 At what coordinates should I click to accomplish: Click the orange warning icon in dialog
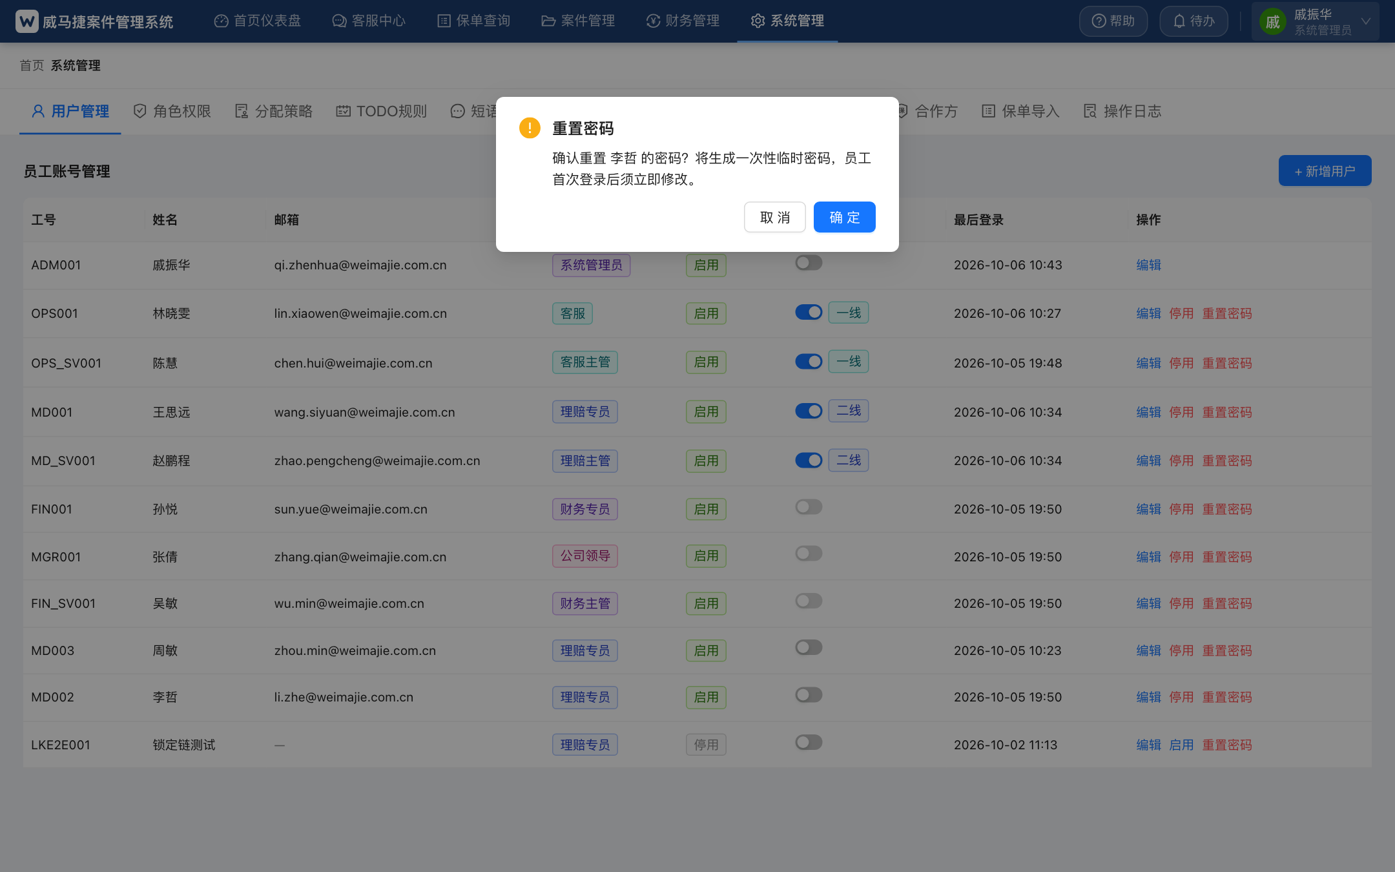(530, 128)
